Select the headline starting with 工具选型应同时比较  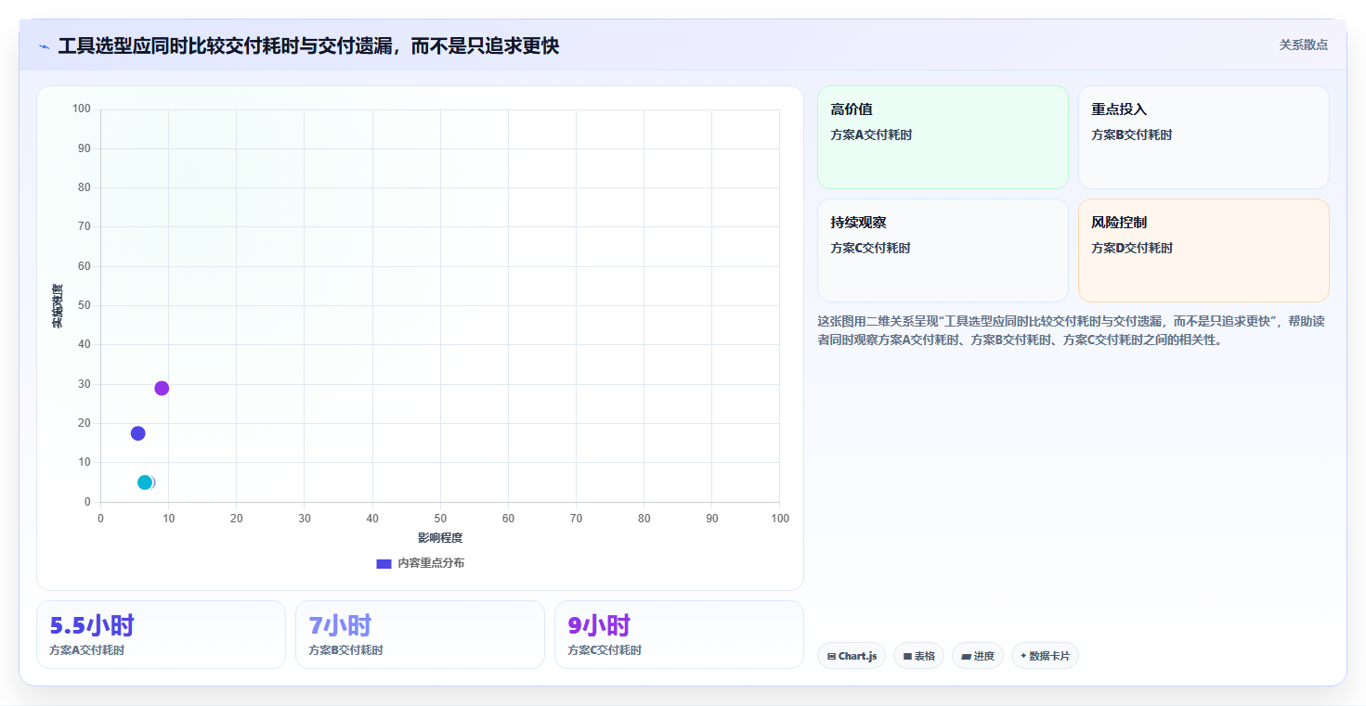point(308,45)
